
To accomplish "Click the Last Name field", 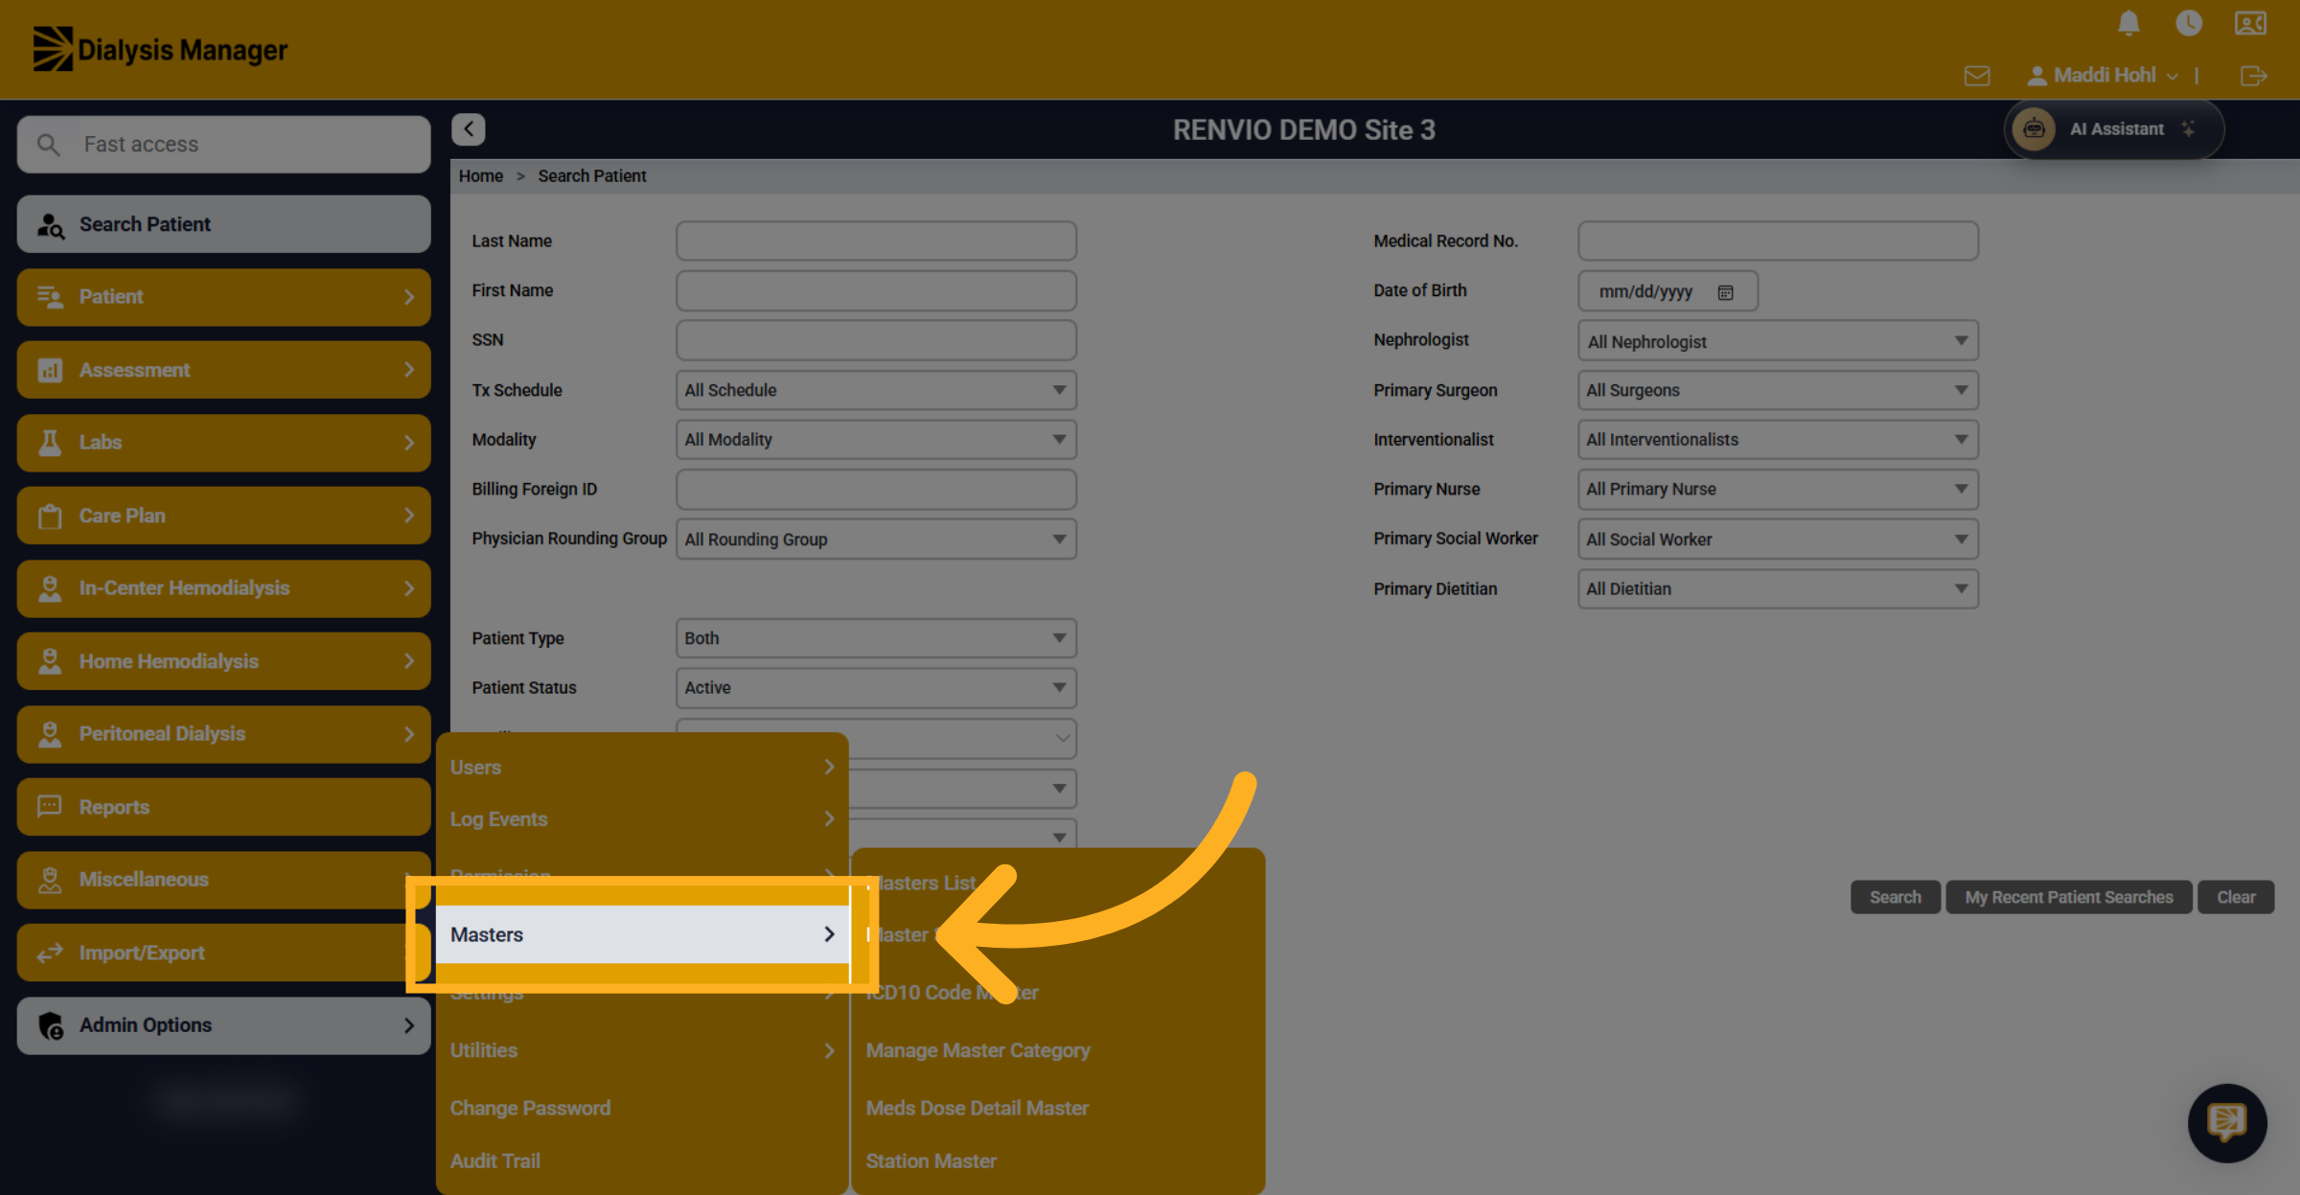I will [x=876, y=241].
